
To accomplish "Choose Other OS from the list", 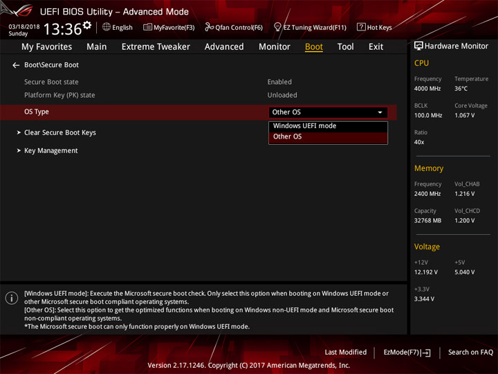I will (328, 136).
